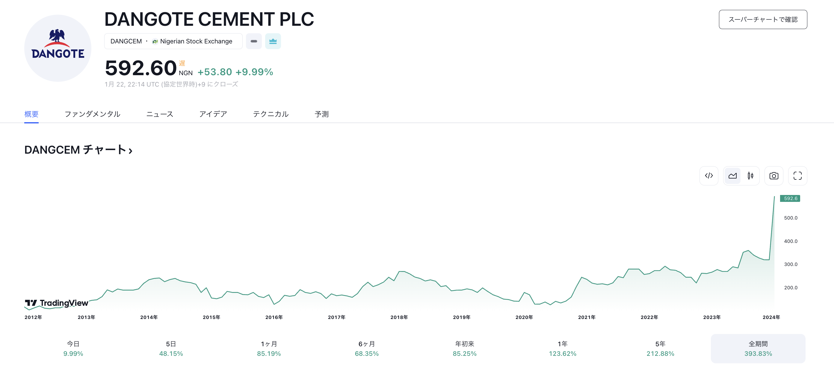Click the grey market status icon

pyautogui.click(x=254, y=41)
